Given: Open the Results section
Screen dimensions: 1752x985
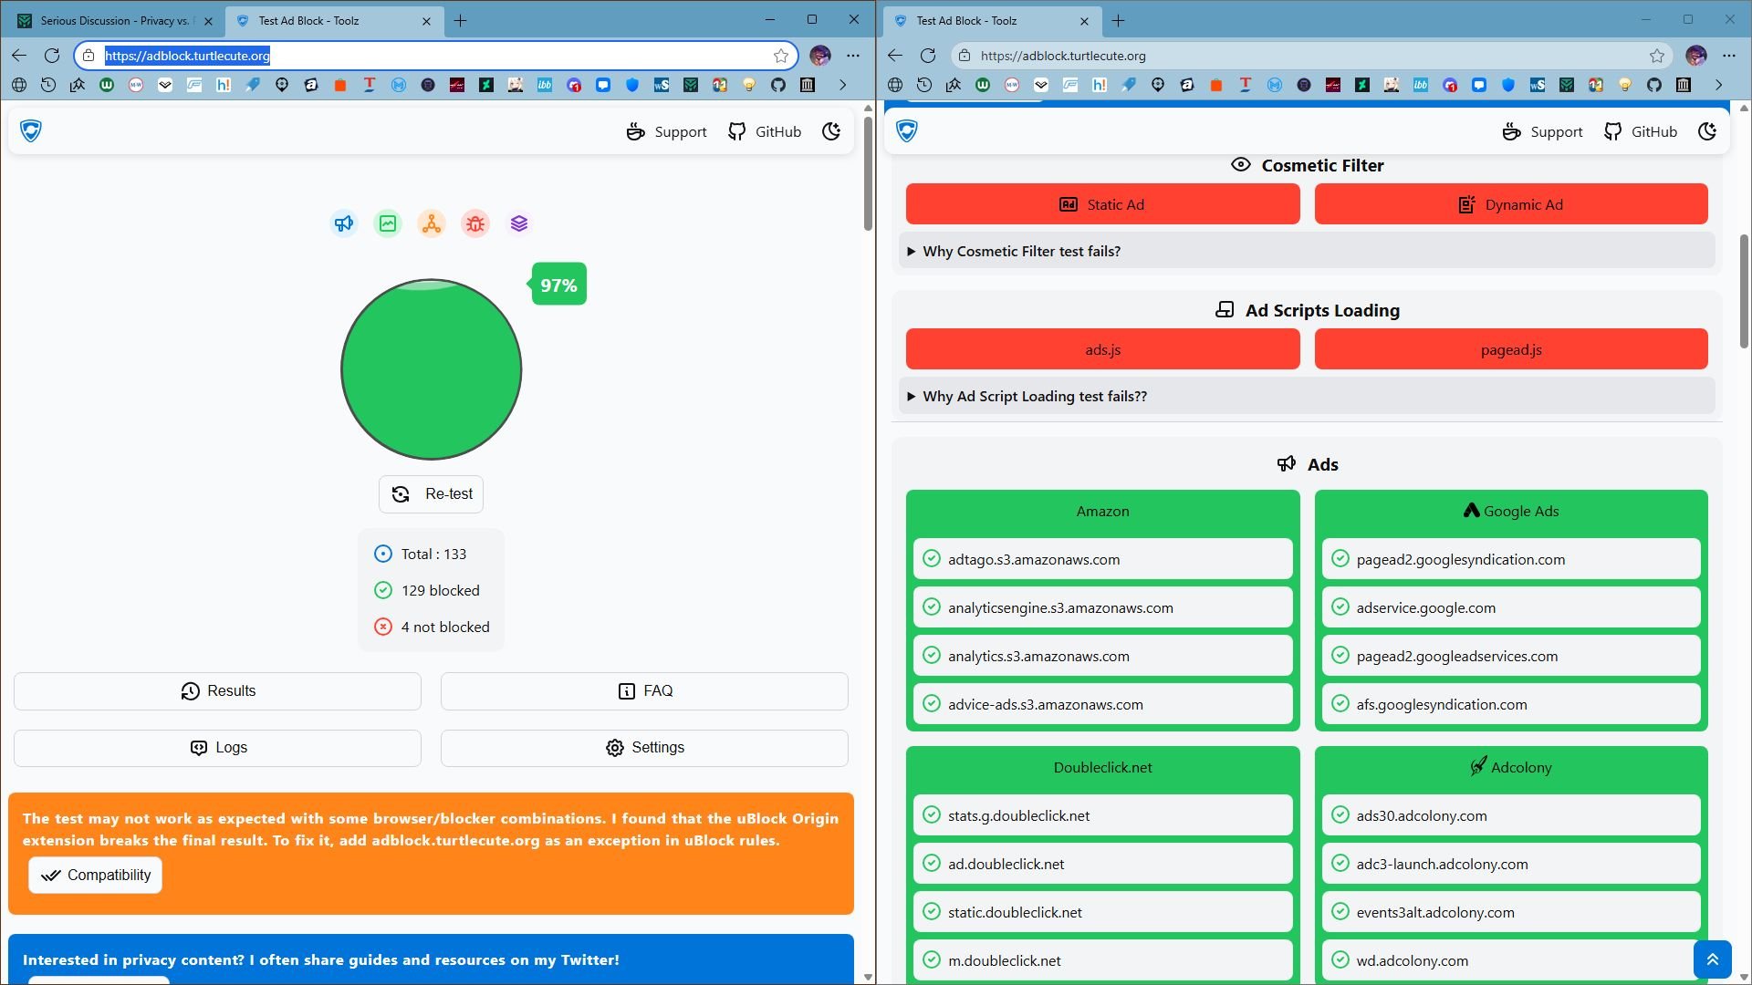Looking at the screenshot, I should 217,691.
